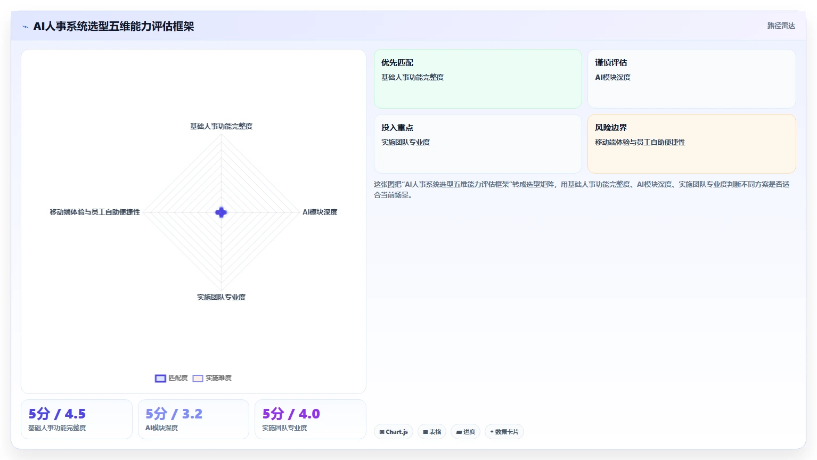Open the 投入重点 card

tap(478, 144)
